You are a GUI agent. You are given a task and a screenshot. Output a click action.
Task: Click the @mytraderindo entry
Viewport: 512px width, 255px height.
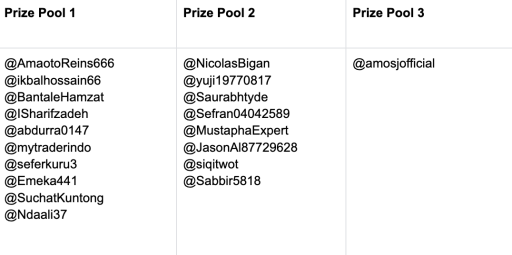47,147
